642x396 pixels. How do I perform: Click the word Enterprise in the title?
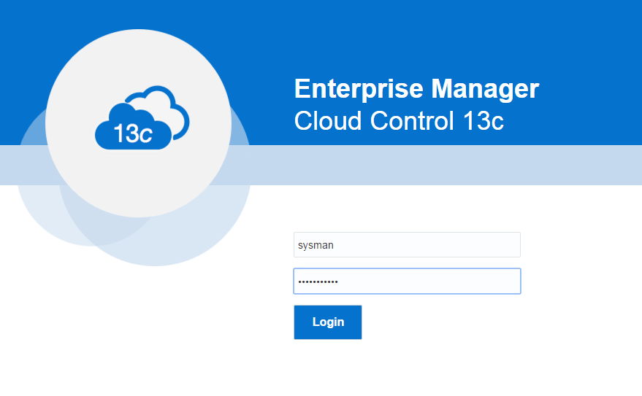click(359, 88)
